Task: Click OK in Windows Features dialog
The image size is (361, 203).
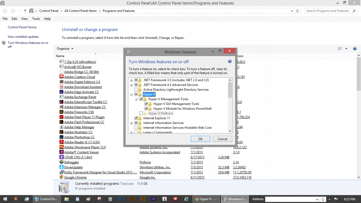Action: point(200,139)
